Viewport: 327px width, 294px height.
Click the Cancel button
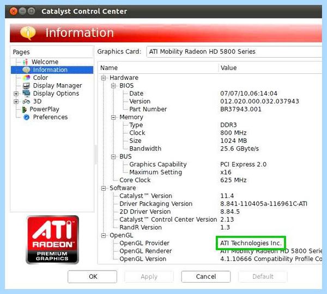coord(206,277)
